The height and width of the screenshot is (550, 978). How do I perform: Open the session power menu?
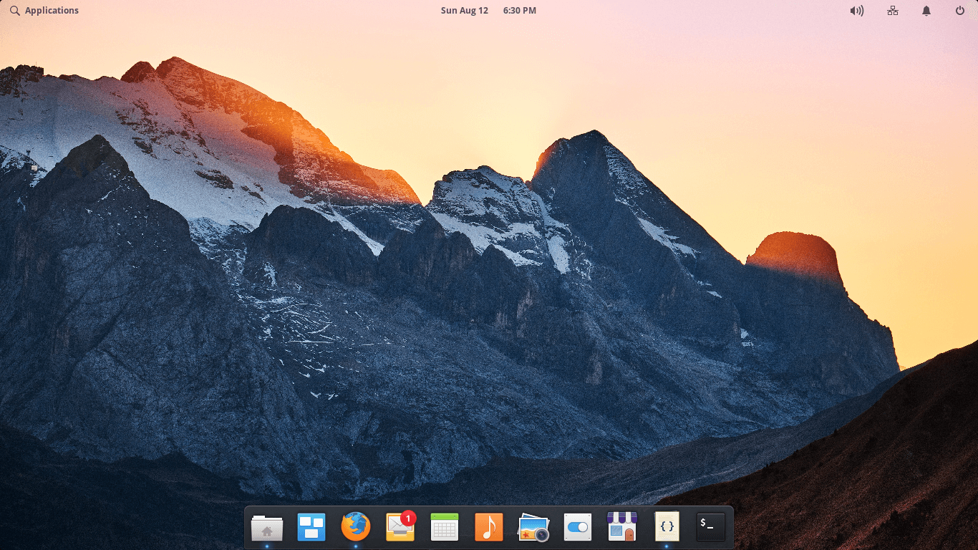(x=960, y=11)
